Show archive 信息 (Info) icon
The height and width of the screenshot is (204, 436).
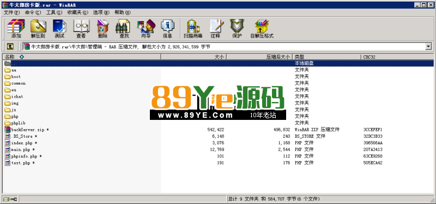click(167, 29)
